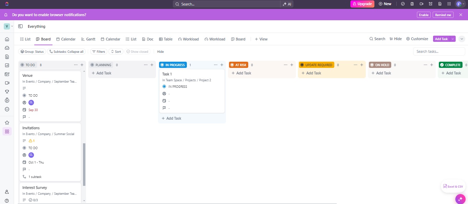Image resolution: width=468 pixels, height=204 pixels.
Task: Click Hide next to Show closed
Action: [x=160, y=51]
